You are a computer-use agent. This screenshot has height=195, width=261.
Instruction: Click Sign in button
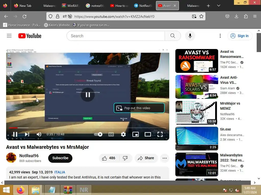pos(240,36)
